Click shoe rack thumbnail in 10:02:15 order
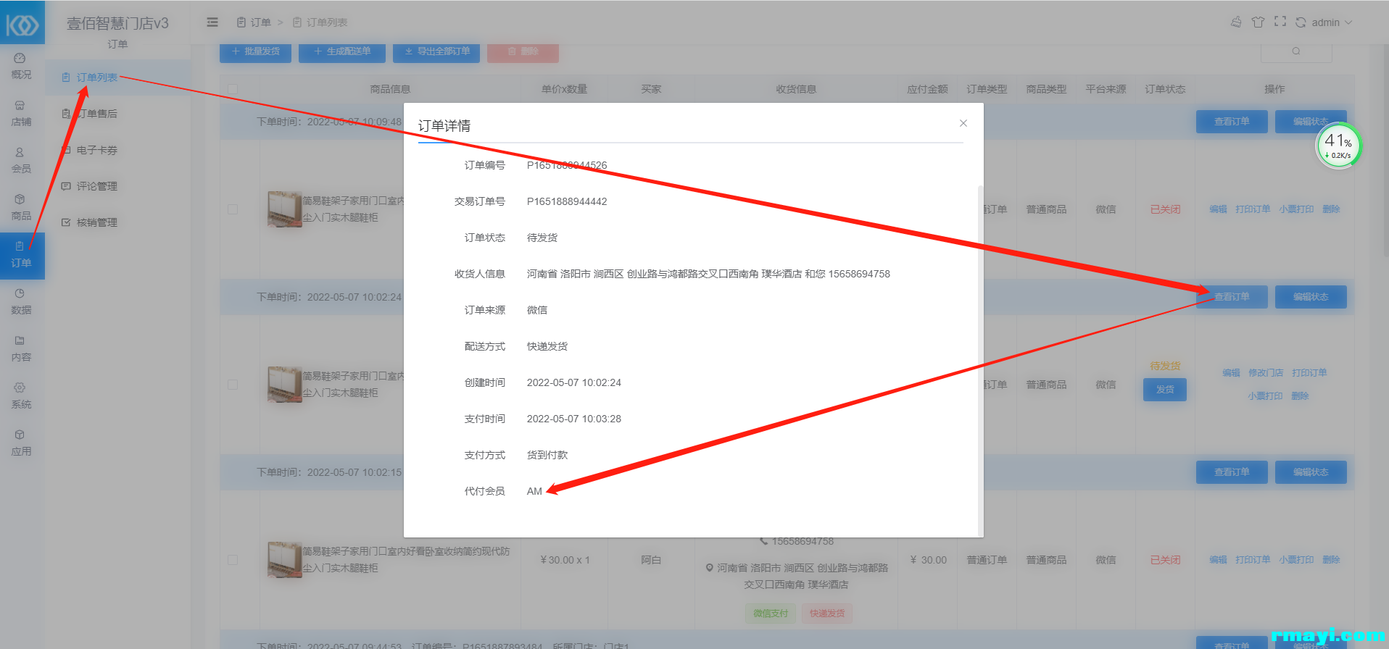This screenshot has width=1389, height=649. tap(284, 560)
